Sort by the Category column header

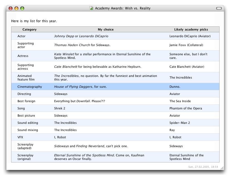point(29,29)
